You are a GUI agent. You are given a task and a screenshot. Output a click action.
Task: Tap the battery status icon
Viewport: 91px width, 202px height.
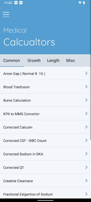pos(84,3)
